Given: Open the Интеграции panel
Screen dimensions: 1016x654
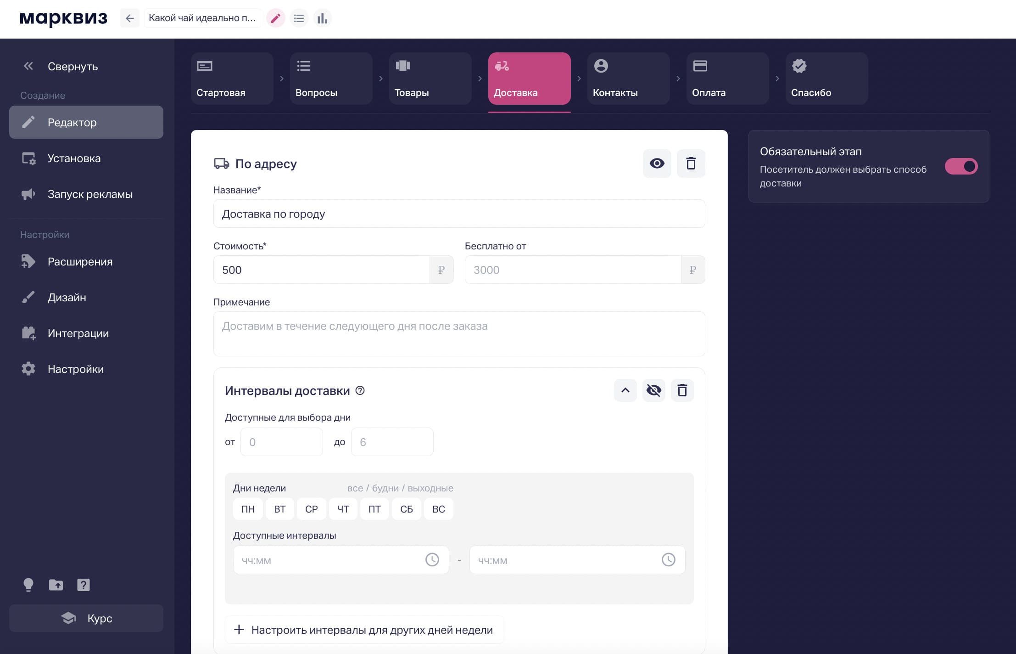Looking at the screenshot, I should [77, 333].
